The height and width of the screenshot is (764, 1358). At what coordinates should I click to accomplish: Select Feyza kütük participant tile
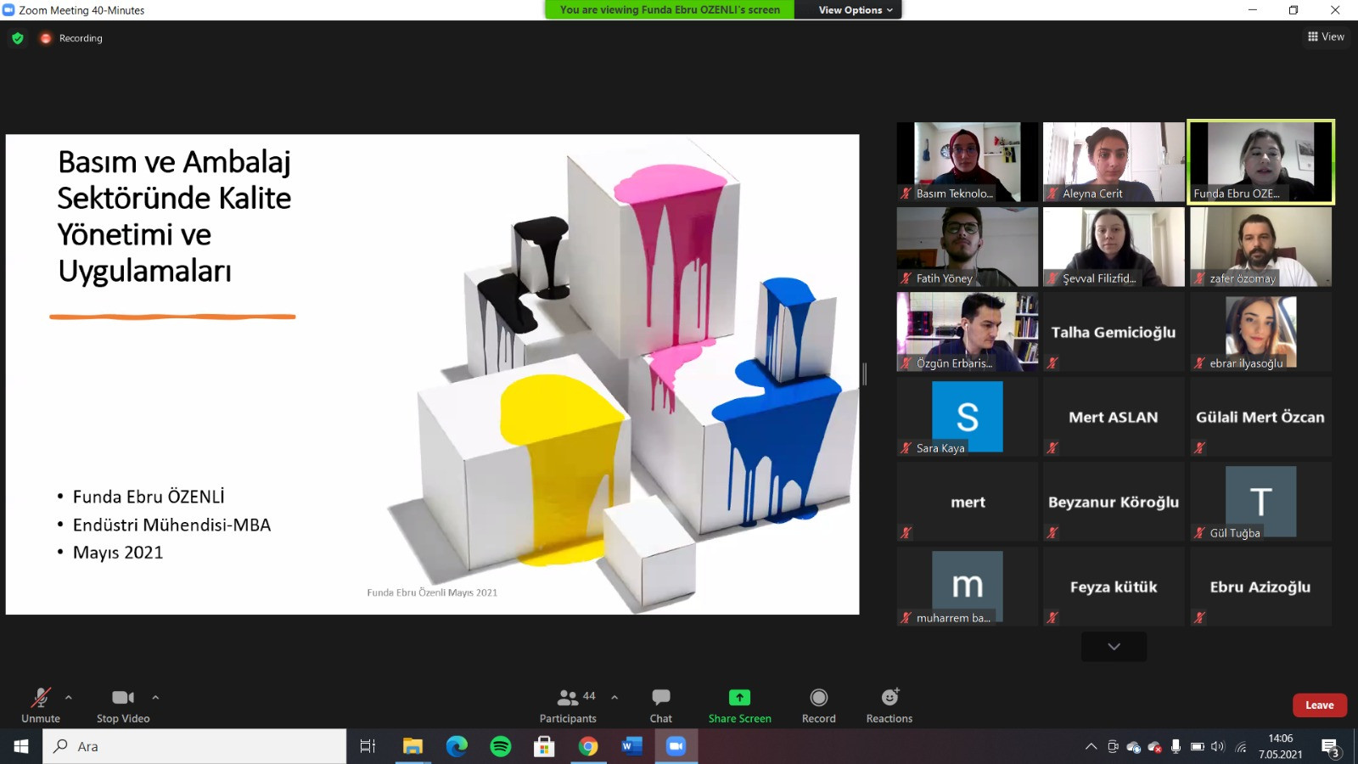pos(1114,587)
